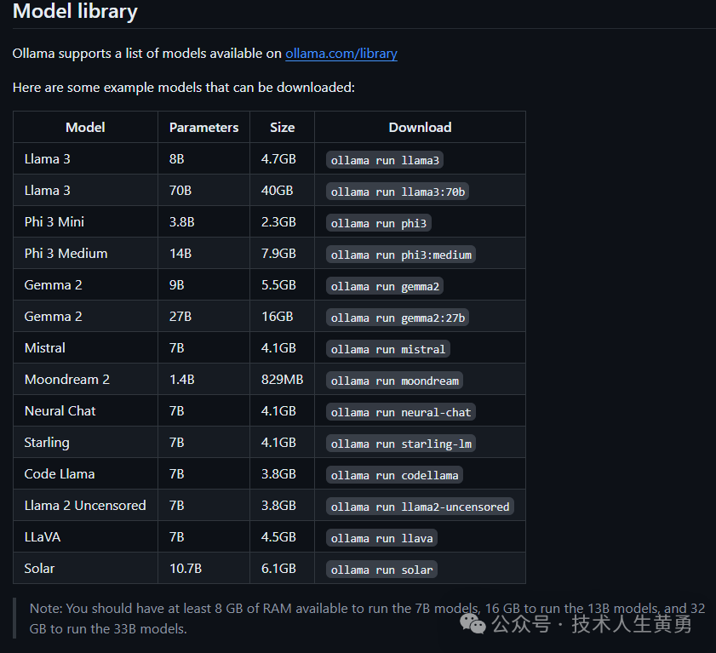The image size is (716, 653).
Task: Click the '4.5GB' size value
Action: (278, 537)
